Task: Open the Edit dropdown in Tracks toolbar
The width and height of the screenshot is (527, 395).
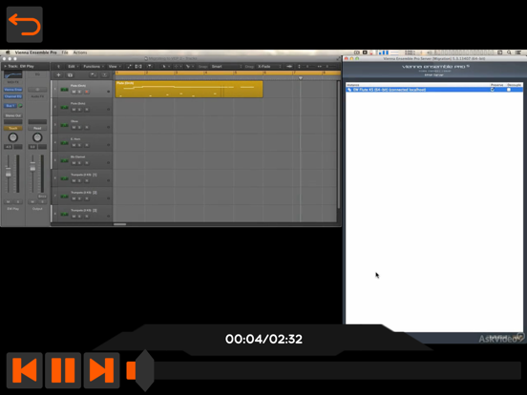Action: tap(73, 67)
